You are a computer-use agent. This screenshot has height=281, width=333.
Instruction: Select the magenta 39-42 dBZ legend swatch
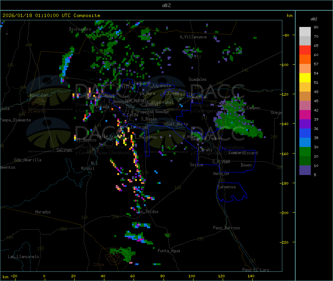(x=305, y=114)
